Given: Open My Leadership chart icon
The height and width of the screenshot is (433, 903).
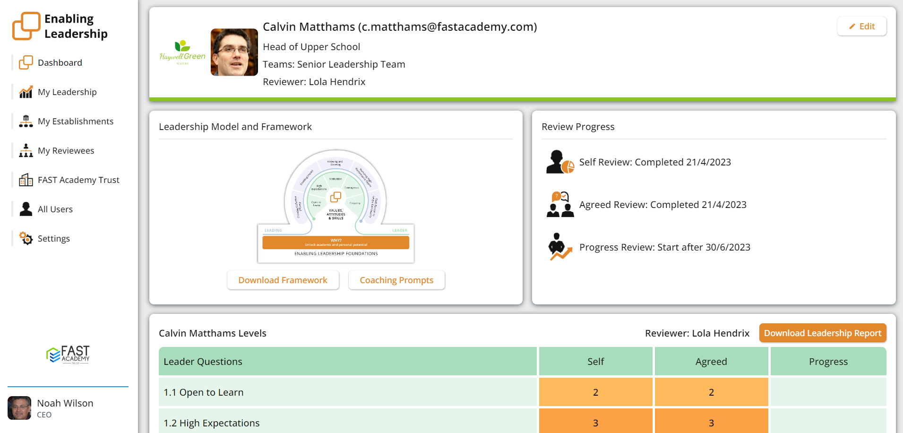Looking at the screenshot, I should [26, 92].
